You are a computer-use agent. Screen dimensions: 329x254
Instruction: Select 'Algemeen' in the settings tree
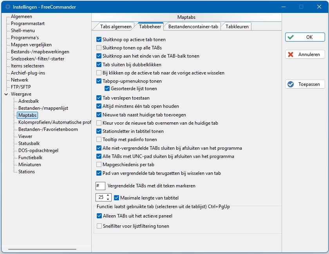[22, 16]
